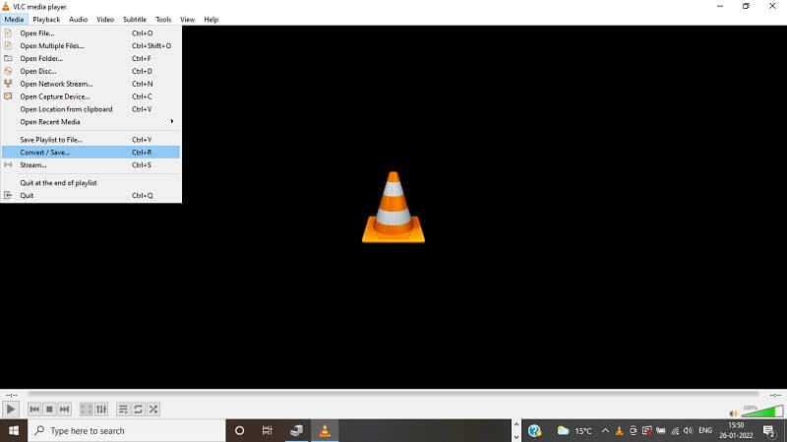Viewport: 787px width, 442px height.
Task: Click the VLC cone icon in title bar
Action: (6, 7)
